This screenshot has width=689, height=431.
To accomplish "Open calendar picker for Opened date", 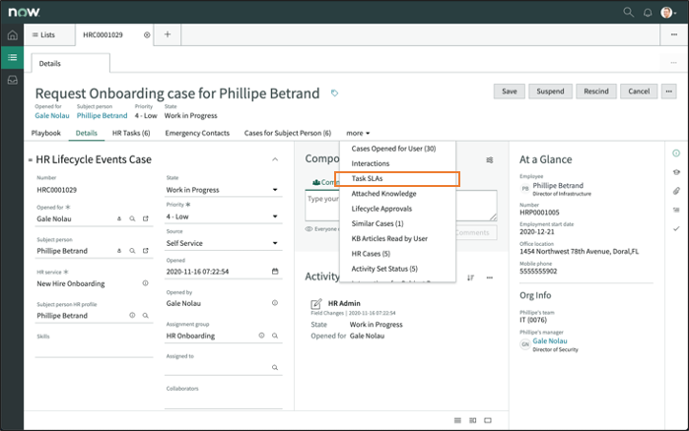I will pyautogui.click(x=275, y=272).
